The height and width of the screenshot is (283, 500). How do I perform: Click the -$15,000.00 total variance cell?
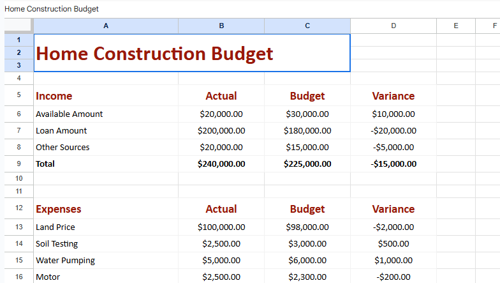tap(393, 164)
